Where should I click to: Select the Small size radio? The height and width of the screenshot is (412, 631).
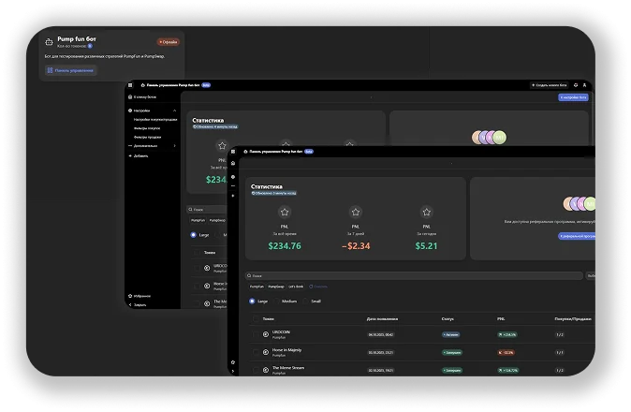tap(306, 301)
